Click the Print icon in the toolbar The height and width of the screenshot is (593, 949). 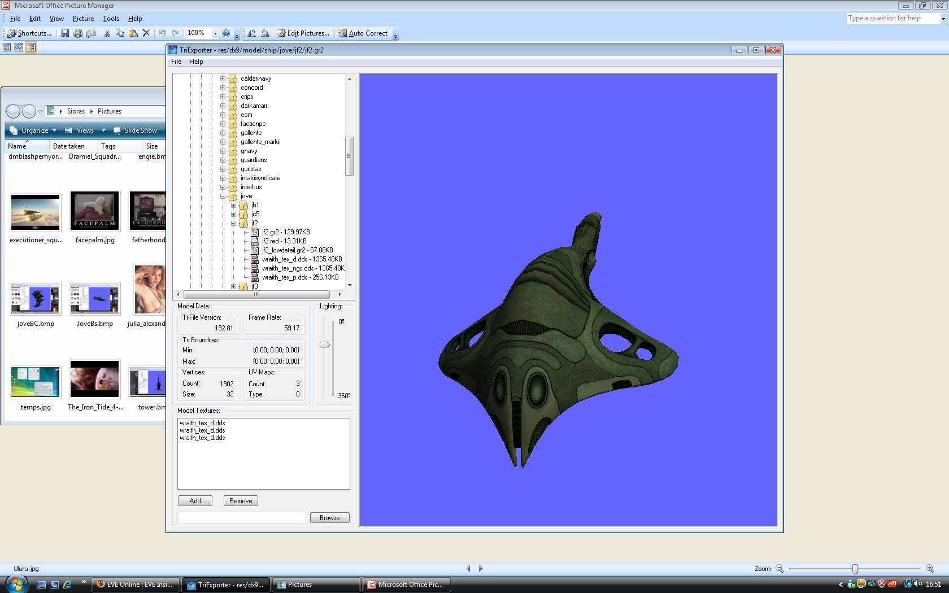pyautogui.click(x=78, y=33)
